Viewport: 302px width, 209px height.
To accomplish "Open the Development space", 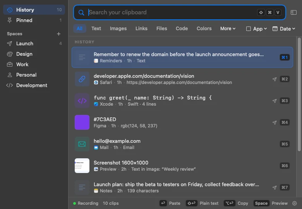I will 34,85.
